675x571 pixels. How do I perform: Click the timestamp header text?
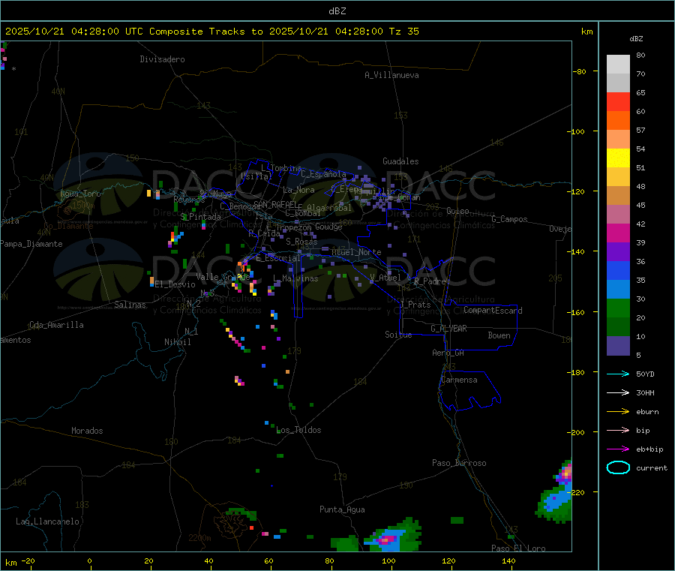pyautogui.click(x=211, y=32)
